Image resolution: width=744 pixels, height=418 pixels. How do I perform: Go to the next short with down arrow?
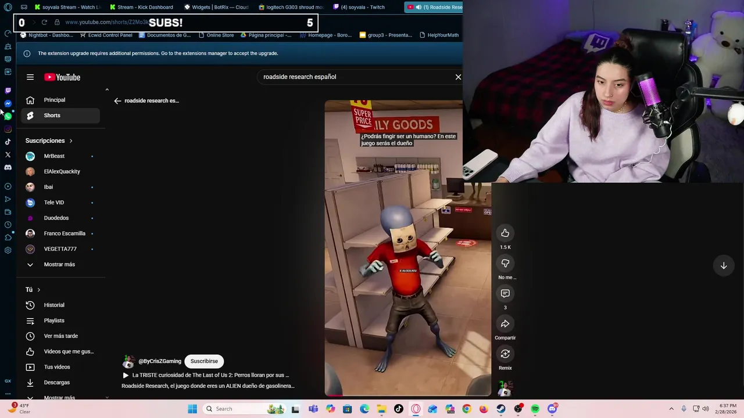click(724, 266)
